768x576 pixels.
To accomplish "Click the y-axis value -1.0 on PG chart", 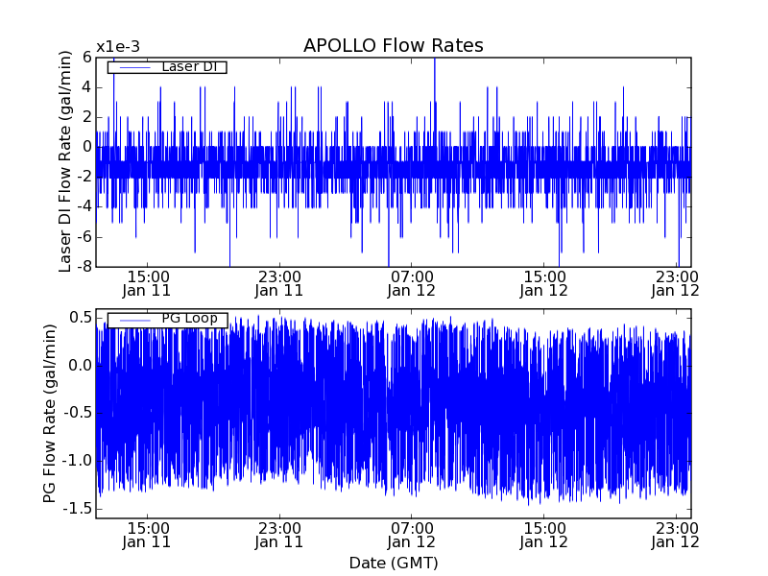I will pos(78,461).
